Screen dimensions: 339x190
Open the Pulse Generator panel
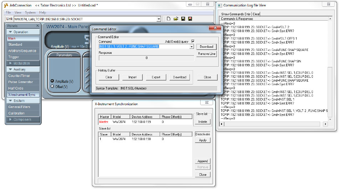click(21, 82)
